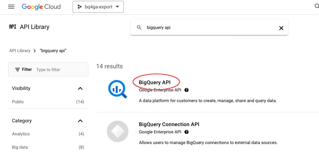Select the Analytics category filter
This screenshot has width=319, height=153.
point(21,134)
